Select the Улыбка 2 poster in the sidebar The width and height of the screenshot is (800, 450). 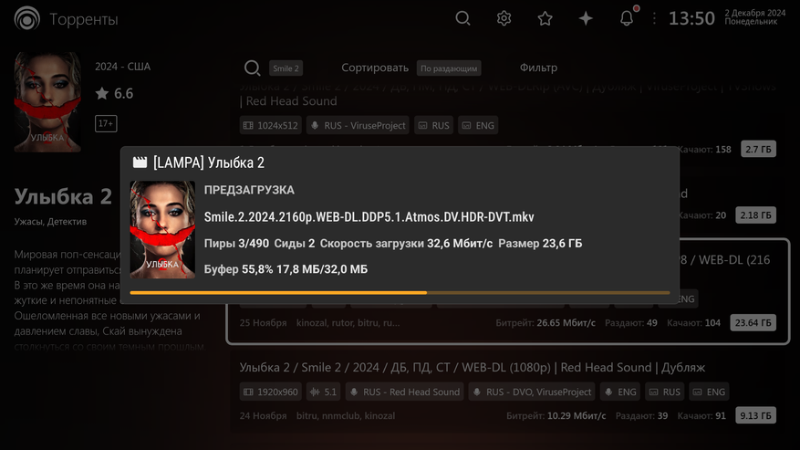47,102
